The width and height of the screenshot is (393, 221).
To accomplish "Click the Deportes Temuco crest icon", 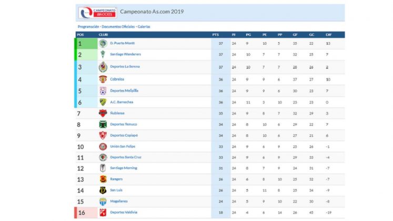I will point(103,124).
